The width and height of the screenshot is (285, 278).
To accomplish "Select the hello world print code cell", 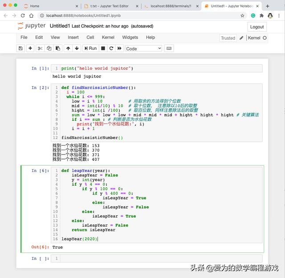I will tap(156, 68).
